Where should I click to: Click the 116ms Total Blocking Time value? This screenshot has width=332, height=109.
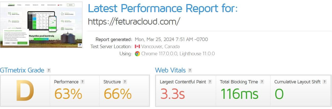pos(239,94)
